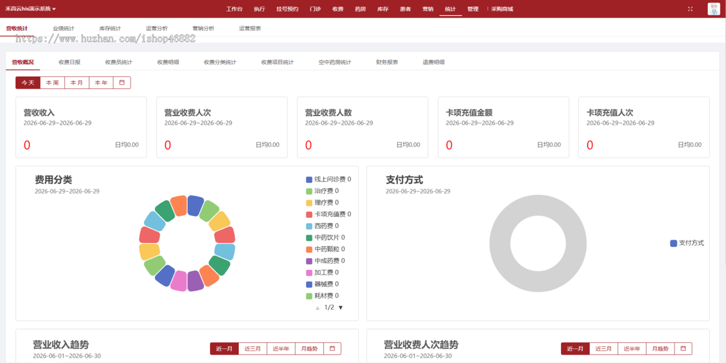Open the calendar date picker under 今天 row
This screenshot has height=363, width=726.
point(122,83)
